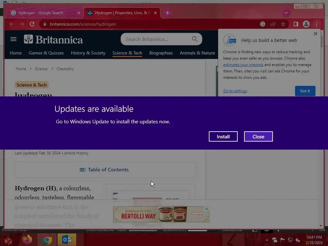Reload the Britannica page
Viewport: 328px width, 246px height.
pos(32,24)
